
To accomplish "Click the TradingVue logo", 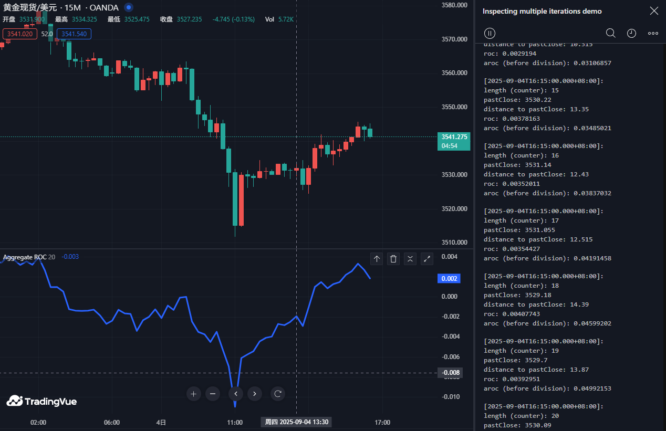I will click(42, 401).
